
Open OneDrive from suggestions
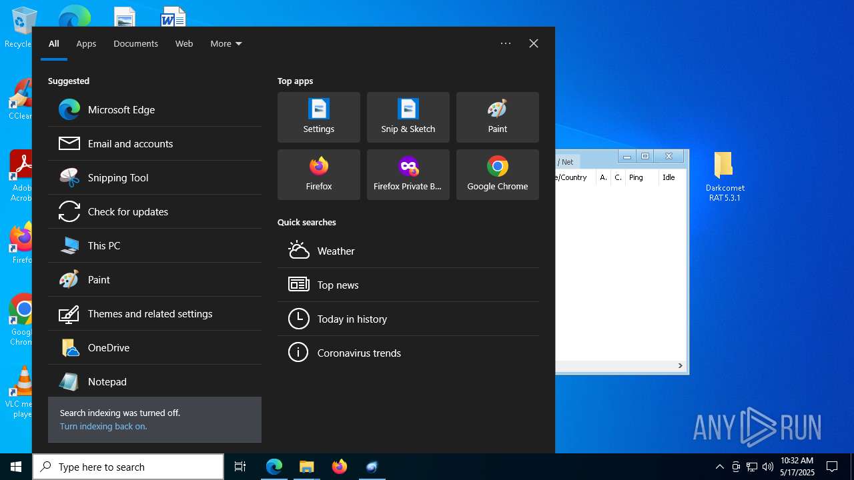point(155,347)
